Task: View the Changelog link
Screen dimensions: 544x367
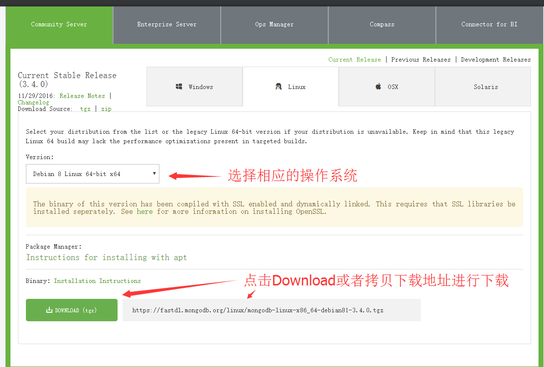Action: click(33, 102)
